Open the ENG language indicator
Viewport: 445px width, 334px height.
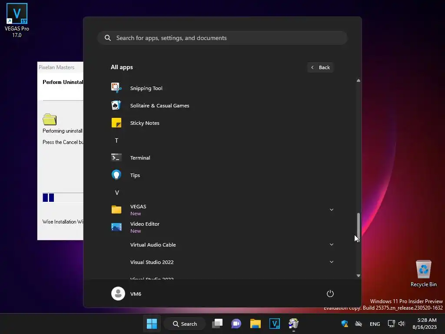point(375,324)
